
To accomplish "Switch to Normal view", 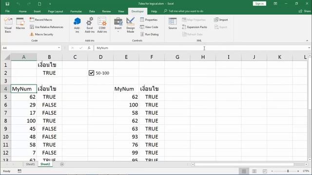I will point(244,171).
